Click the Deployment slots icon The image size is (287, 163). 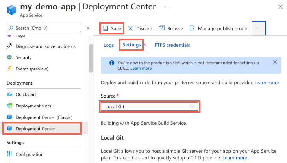[9, 106]
